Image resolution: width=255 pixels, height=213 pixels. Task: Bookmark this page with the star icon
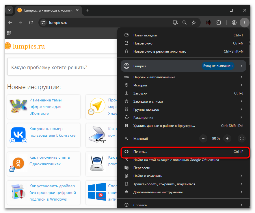click(194, 23)
